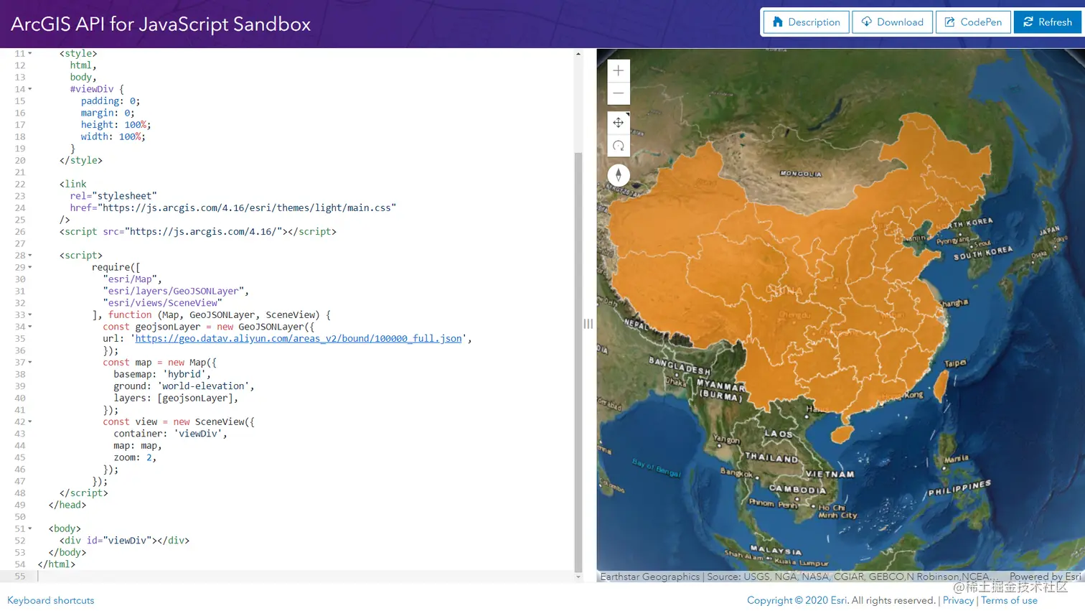1085x611 pixels.
Task: Select the rotate navigation mode
Action: tap(618, 146)
